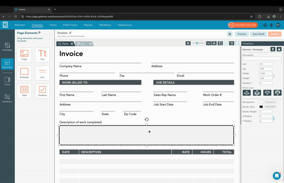284x183 pixels.
Task: Click the Height input field
Action: point(266,78)
